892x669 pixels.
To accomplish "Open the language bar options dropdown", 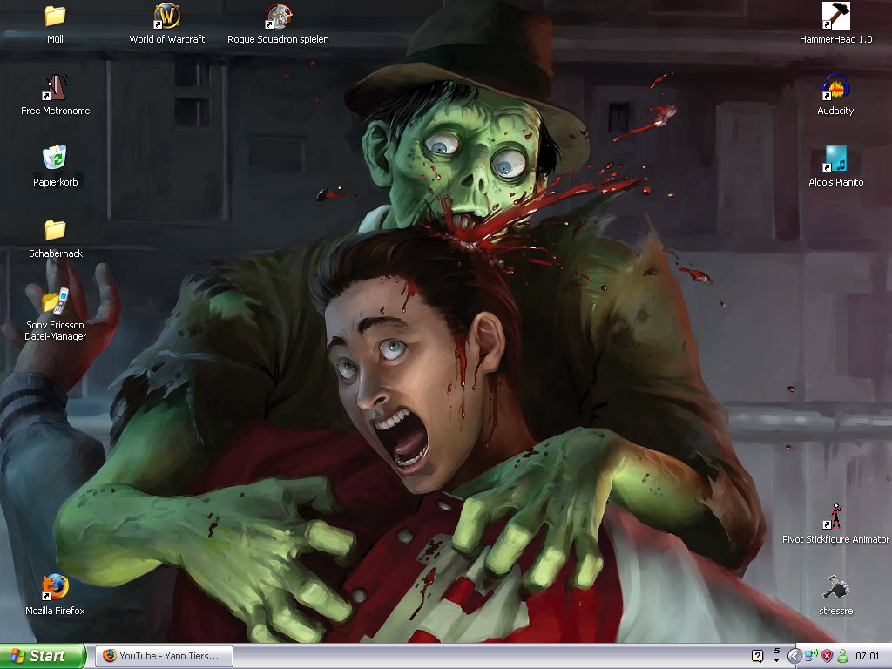I will (776, 660).
